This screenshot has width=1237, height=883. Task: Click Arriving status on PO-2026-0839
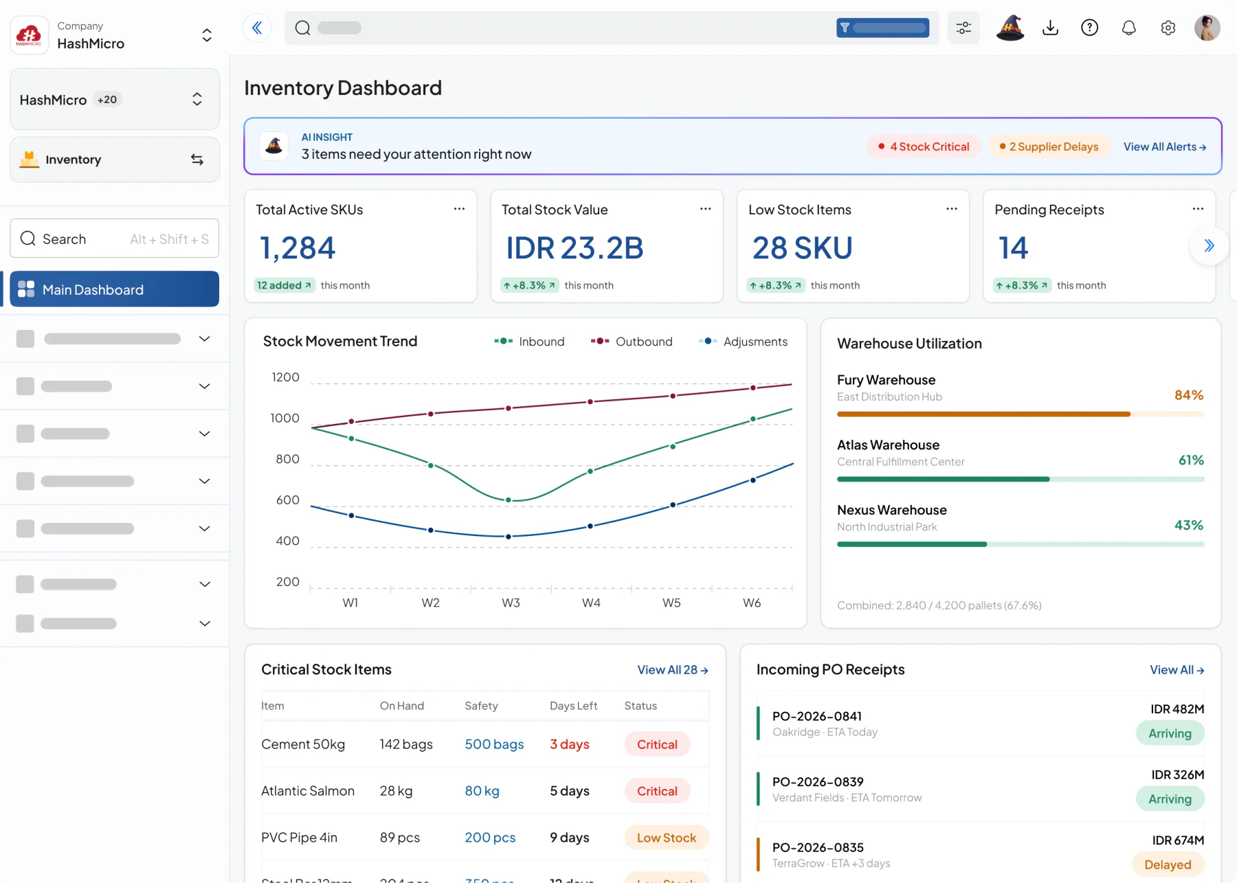1170,799
